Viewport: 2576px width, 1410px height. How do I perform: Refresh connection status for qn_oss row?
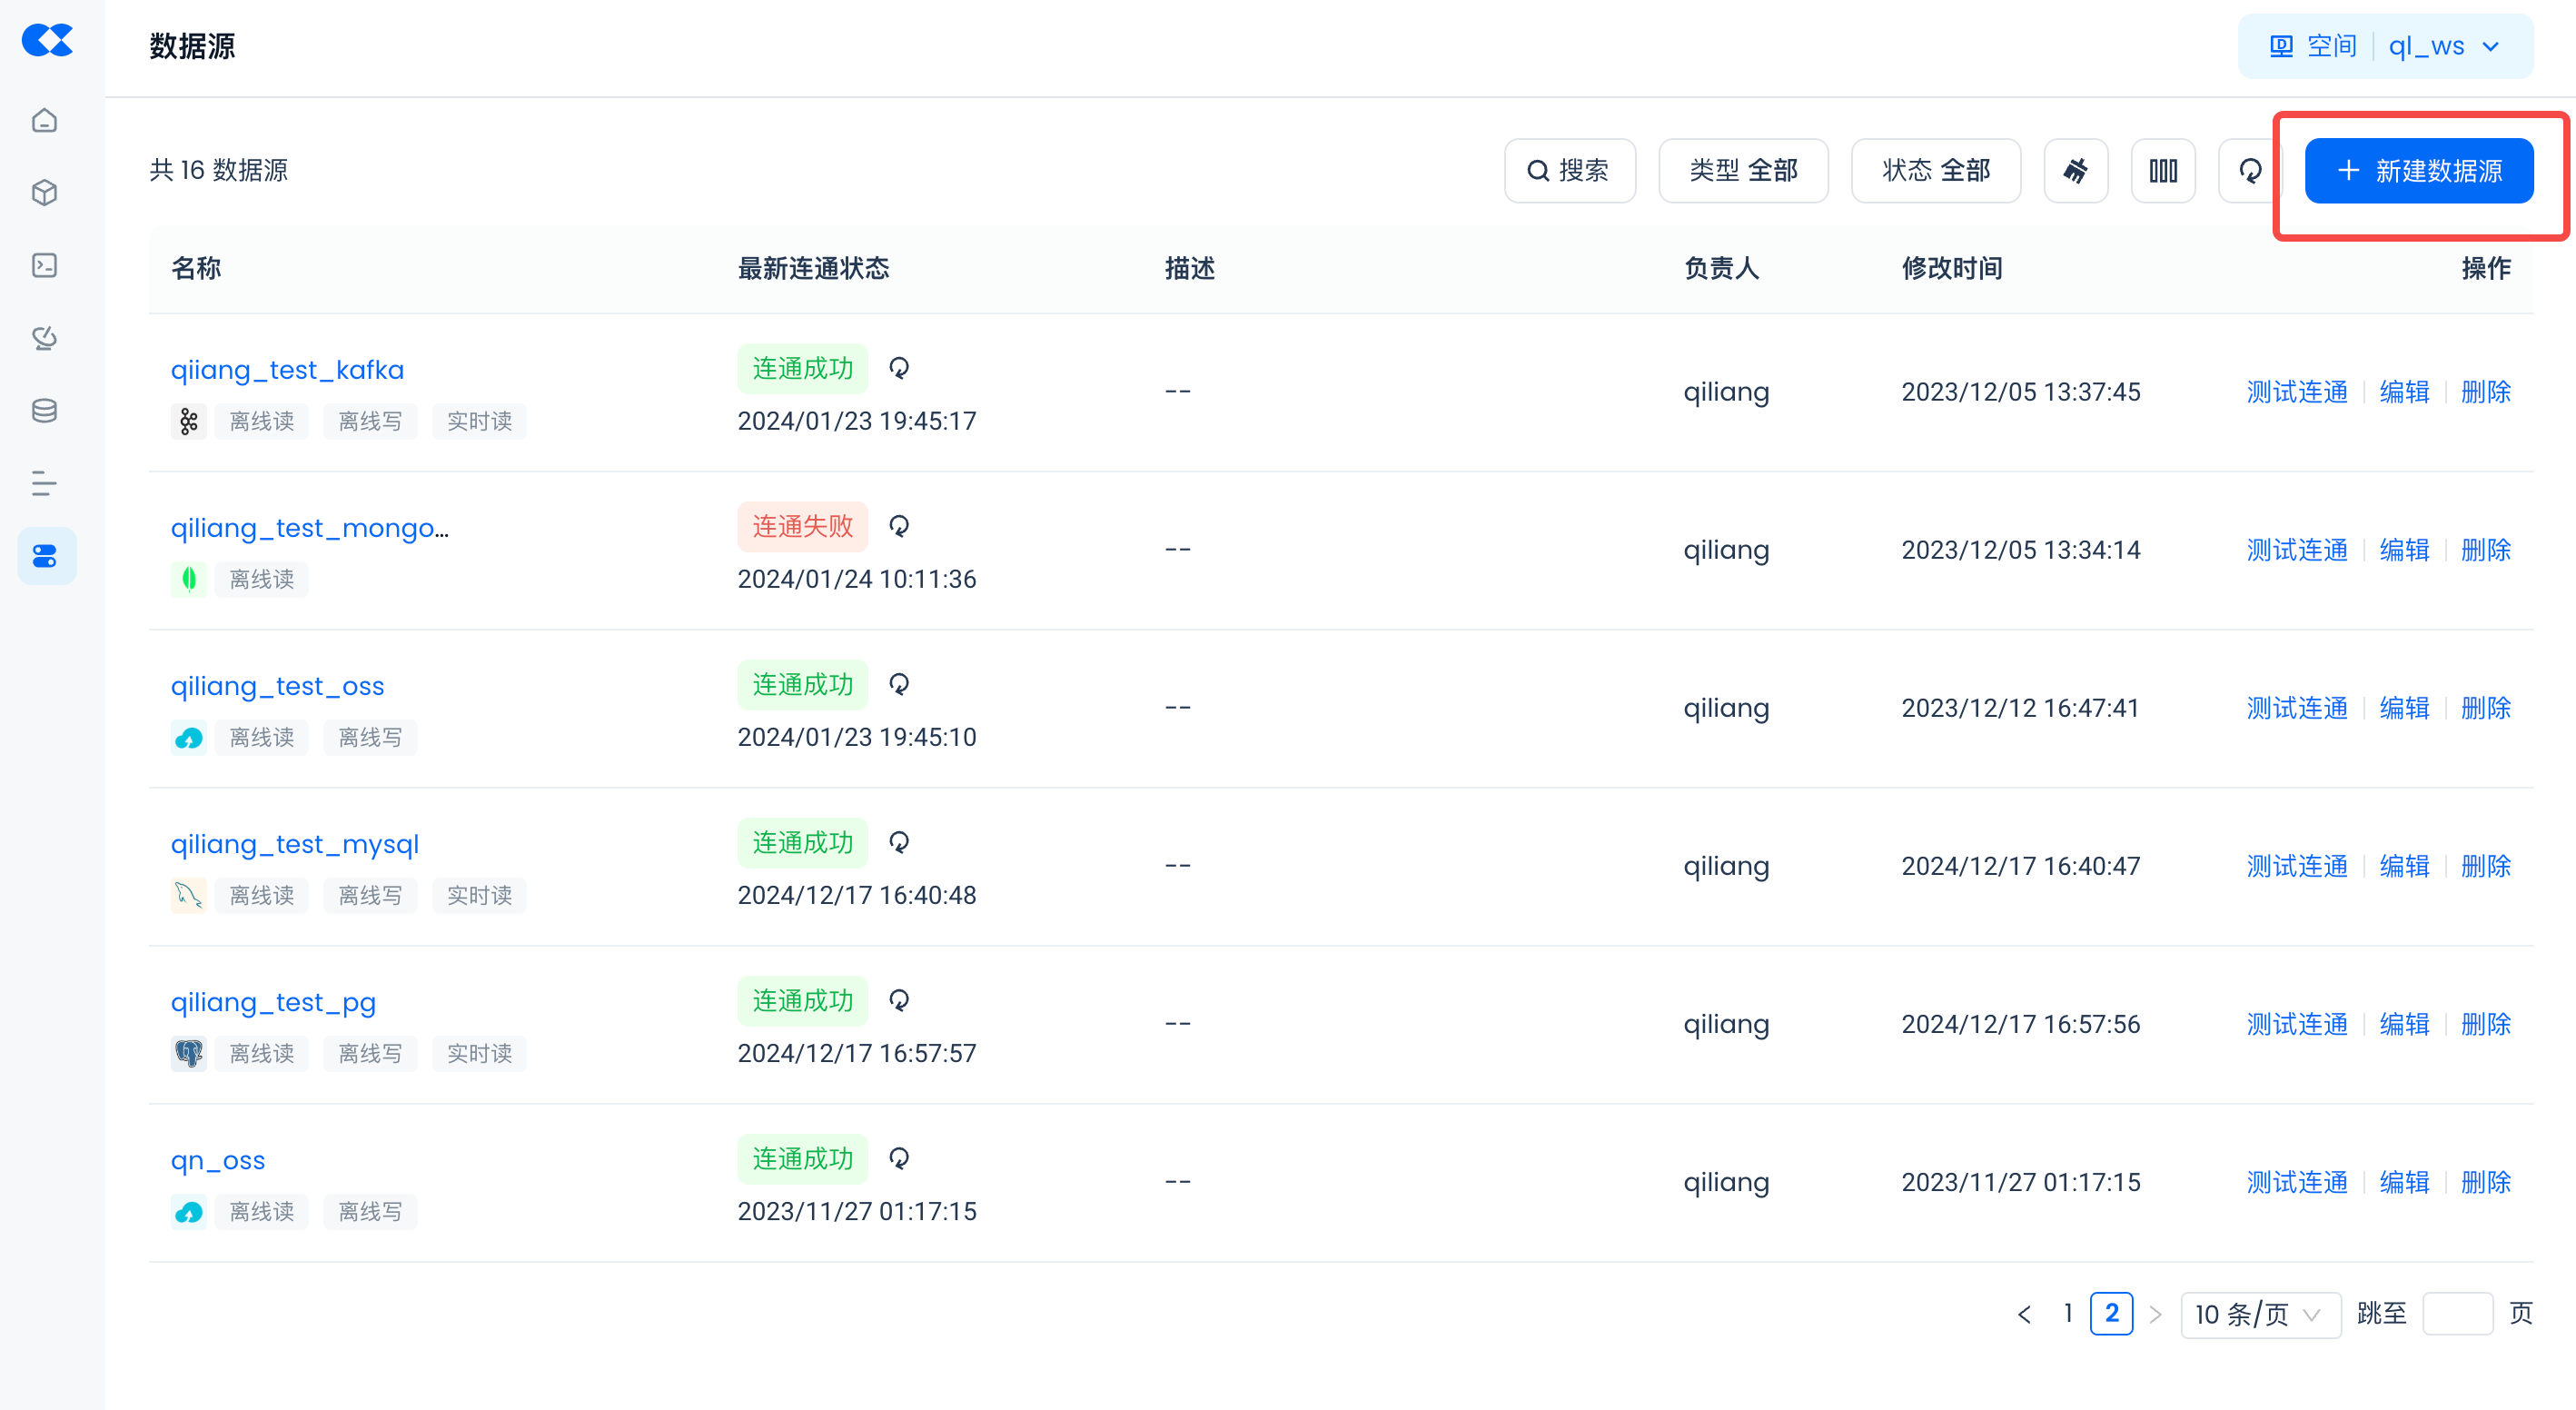point(899,1158)
